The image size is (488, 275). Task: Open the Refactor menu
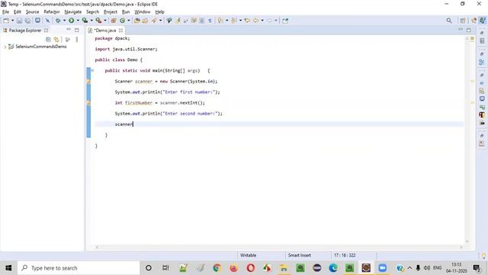(52, 12)
